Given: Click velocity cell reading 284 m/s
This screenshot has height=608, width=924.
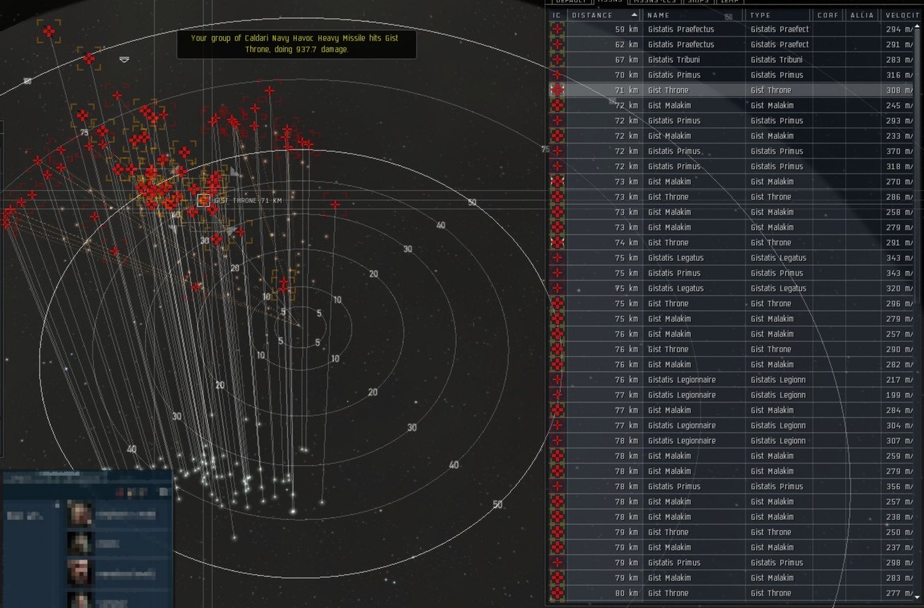Looking at the screenshot, I should pos(898,410).
